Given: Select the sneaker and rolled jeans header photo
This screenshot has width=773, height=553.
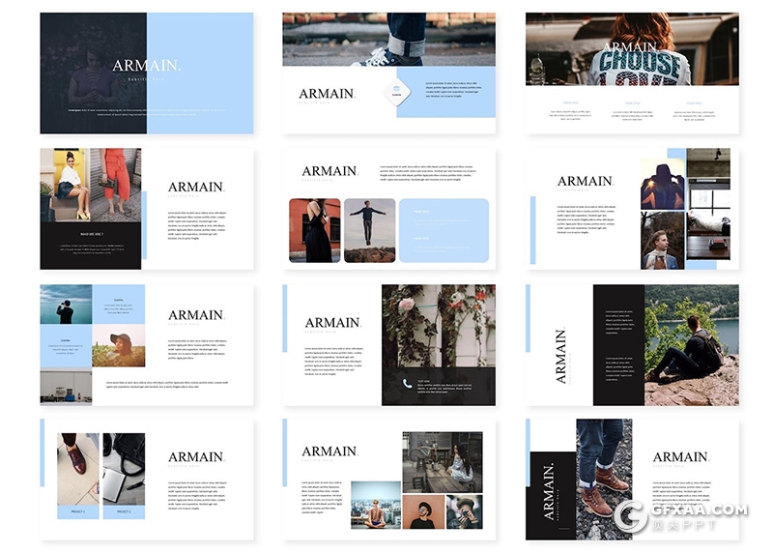Looking at the screenshot, I should (x=388, y=39).
